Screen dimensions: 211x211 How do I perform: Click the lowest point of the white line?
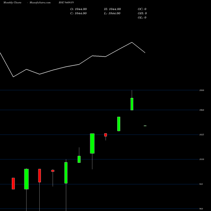tap(14, 77)
